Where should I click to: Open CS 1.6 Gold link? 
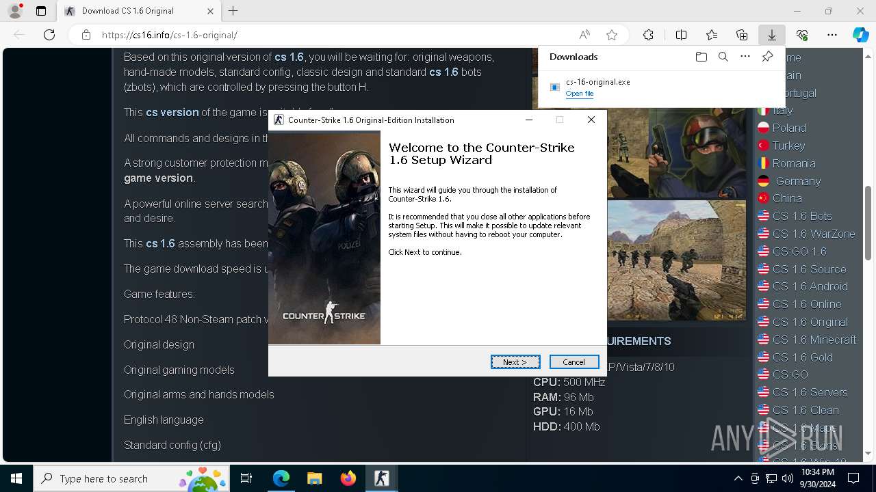point(803,357)
